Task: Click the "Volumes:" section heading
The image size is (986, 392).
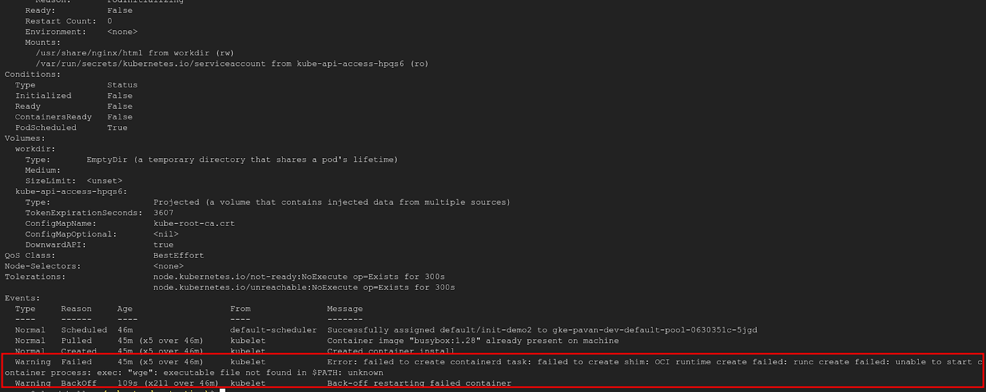Action: pos(25,138)
